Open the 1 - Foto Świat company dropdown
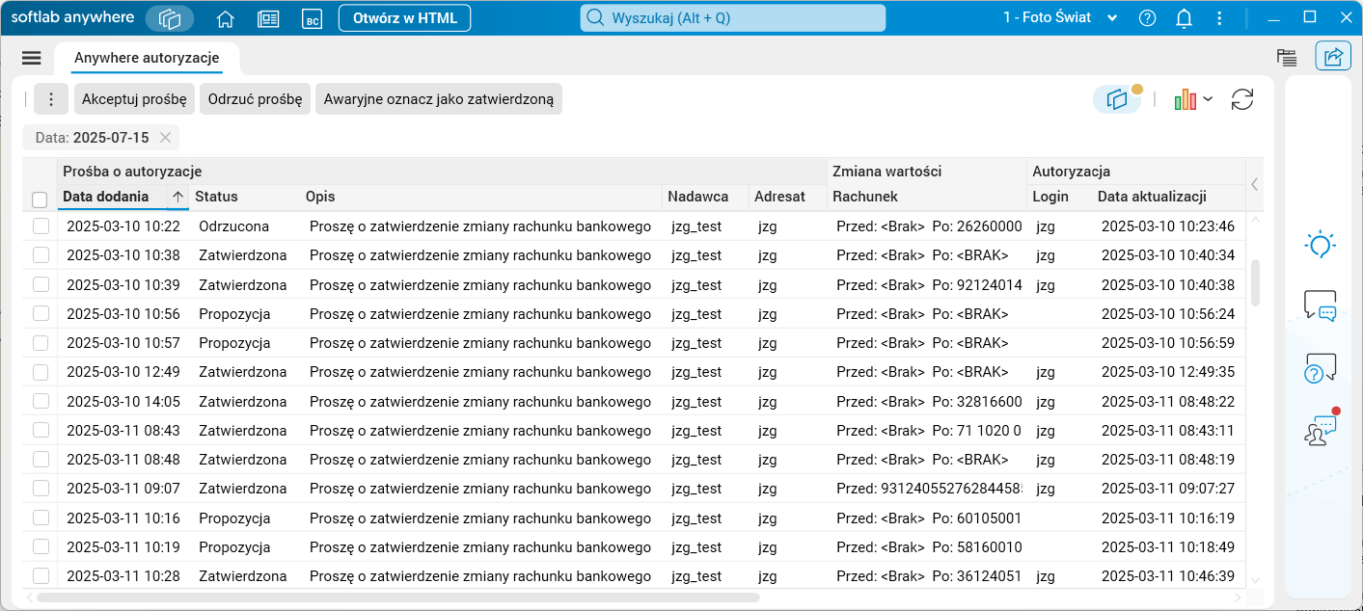 [x=1059, y=18]
